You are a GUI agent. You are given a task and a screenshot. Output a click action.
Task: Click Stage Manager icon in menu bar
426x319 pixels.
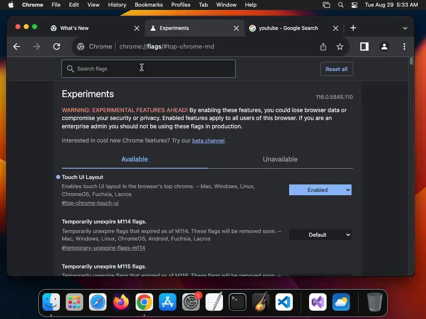326,5
